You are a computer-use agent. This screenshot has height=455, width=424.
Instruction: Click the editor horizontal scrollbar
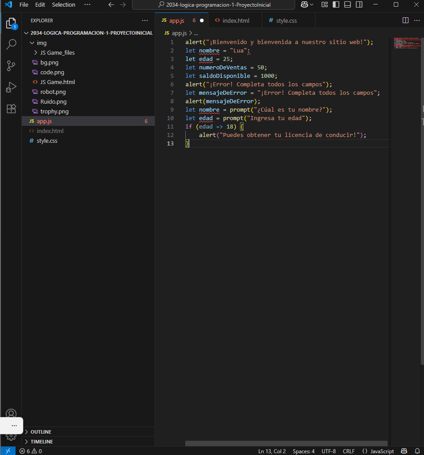(x=286, y=443)
